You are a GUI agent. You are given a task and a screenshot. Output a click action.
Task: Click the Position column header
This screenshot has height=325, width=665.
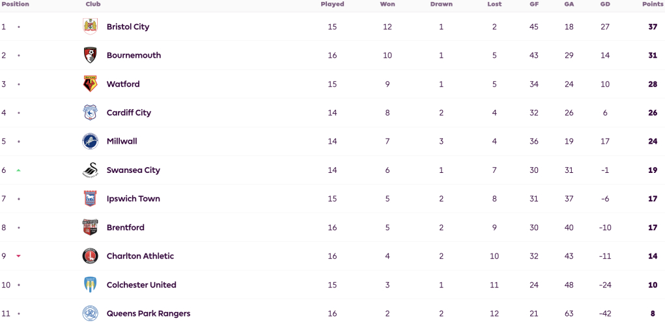[x=15, y=5]
